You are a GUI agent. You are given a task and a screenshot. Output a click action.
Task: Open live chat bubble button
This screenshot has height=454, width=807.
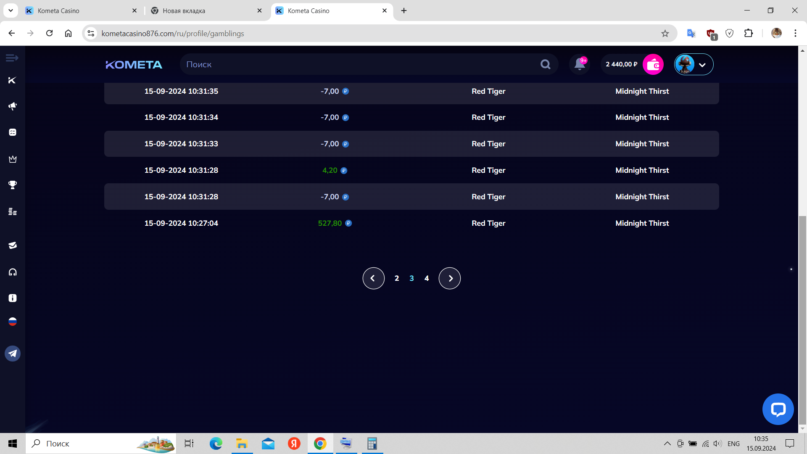tap(778, 409)
